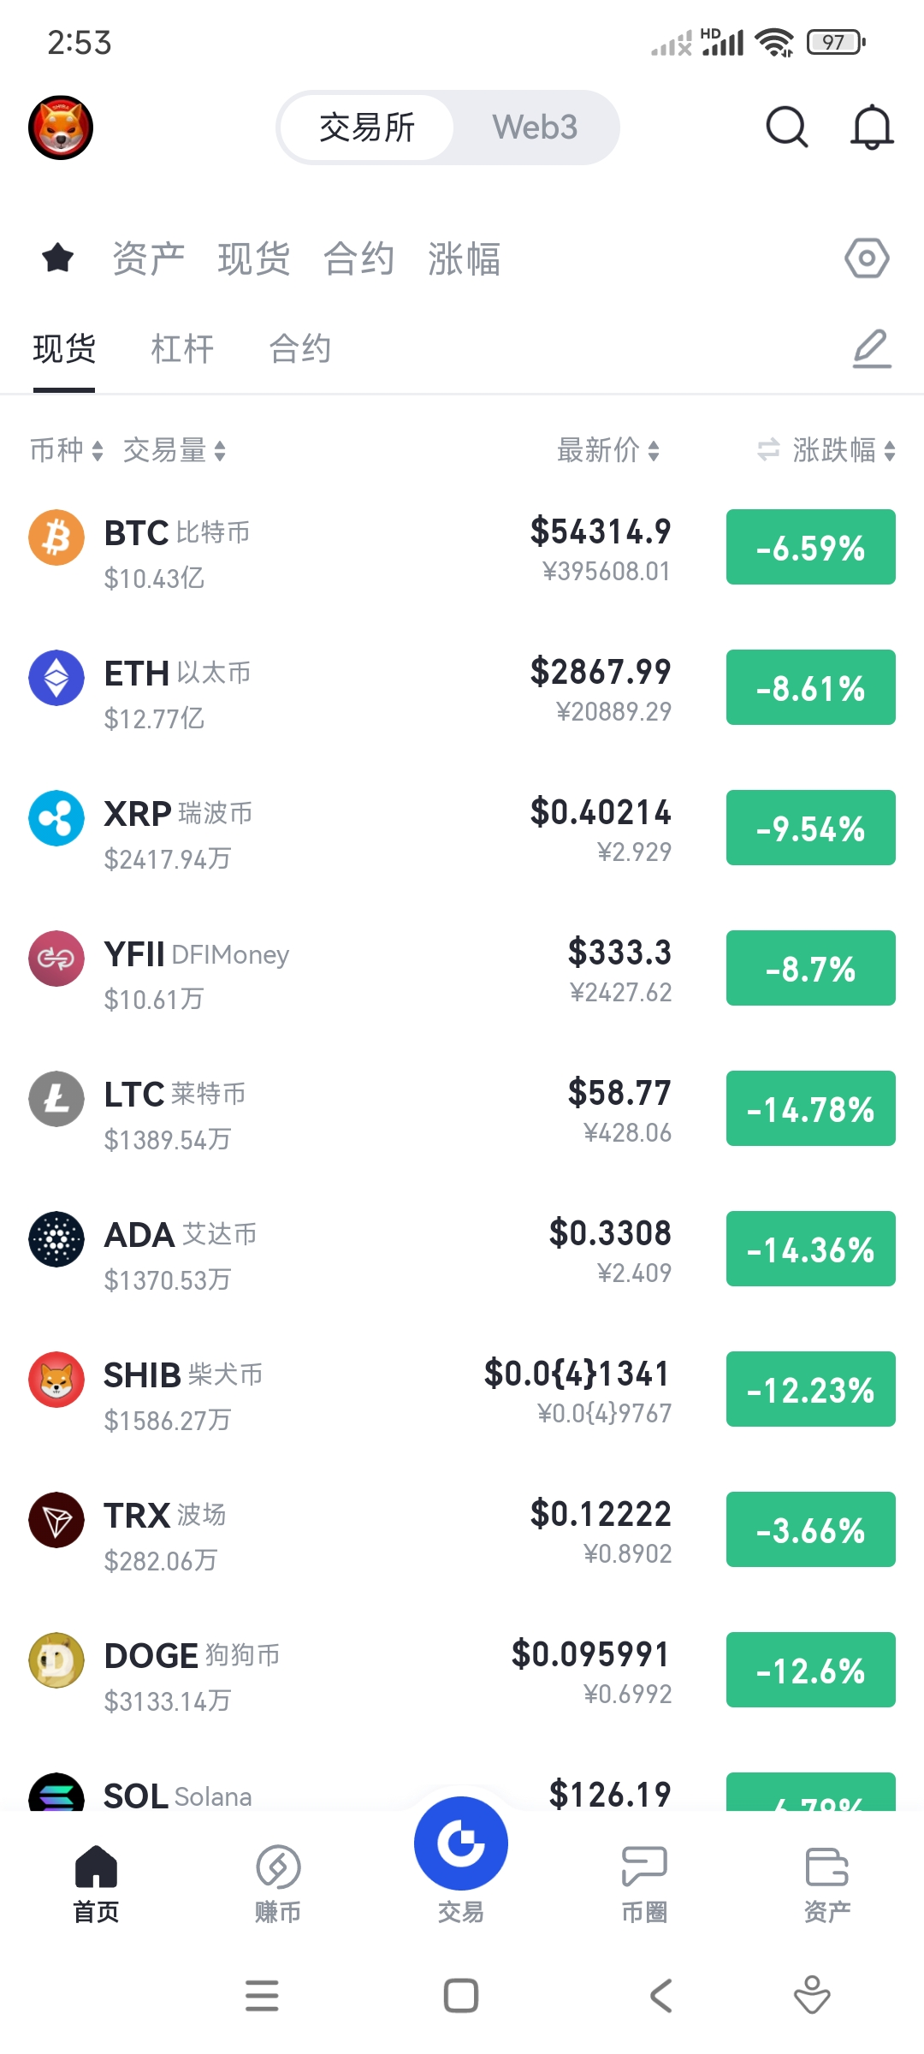Tap the pencil edit watchlist icon

point(872,348)
